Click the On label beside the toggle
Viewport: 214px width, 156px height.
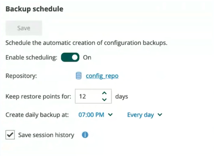click(87, 58)
